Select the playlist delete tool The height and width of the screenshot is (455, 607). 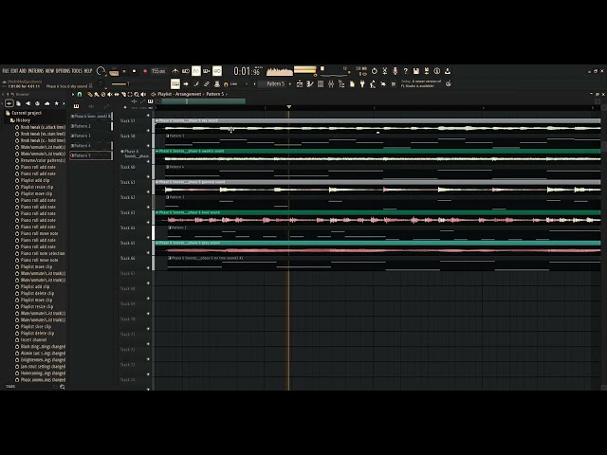(103, 94)
